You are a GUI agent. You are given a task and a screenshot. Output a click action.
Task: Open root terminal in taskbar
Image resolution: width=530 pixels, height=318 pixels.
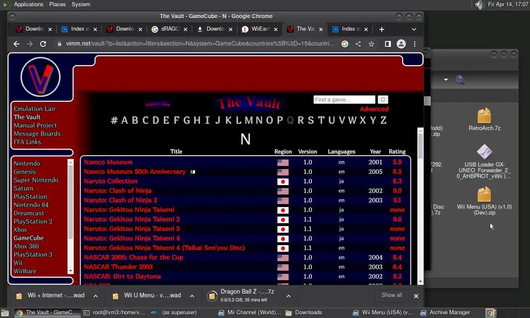click(x=114, y=313)
